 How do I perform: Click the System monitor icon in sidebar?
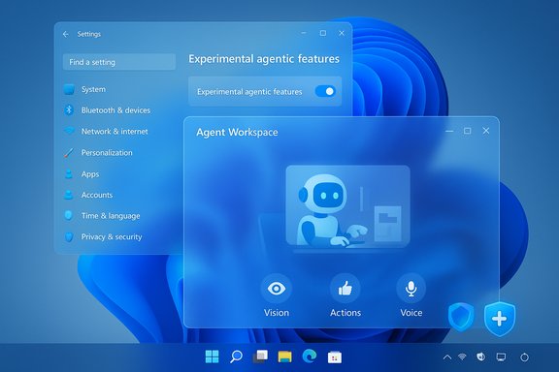[69, 89]
